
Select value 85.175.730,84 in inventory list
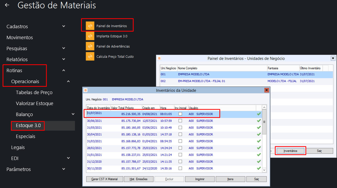(x=131, y=121)
